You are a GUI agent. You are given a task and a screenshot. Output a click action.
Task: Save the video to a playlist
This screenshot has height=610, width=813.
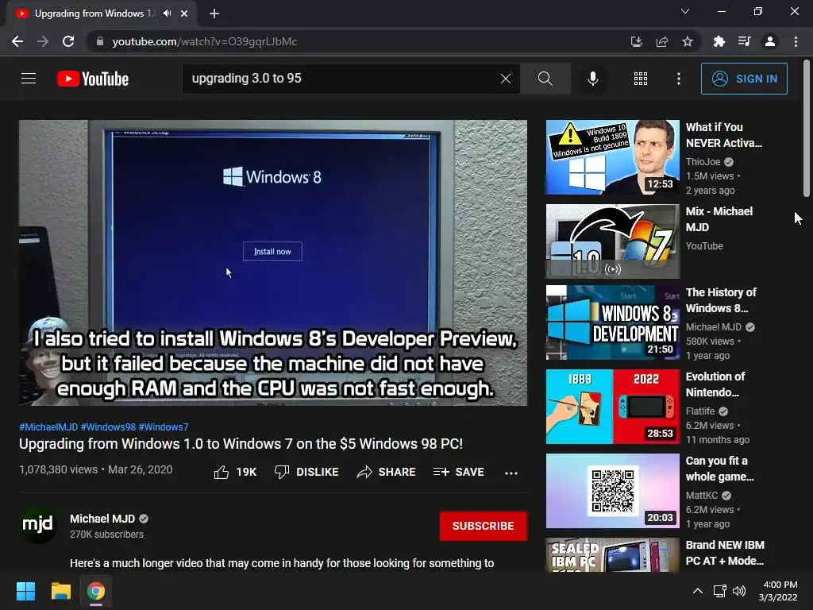(x=458, y=472)
